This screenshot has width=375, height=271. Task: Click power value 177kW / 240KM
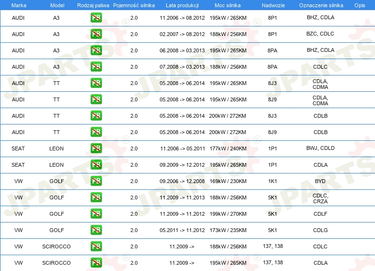click(x=228, y=148)
